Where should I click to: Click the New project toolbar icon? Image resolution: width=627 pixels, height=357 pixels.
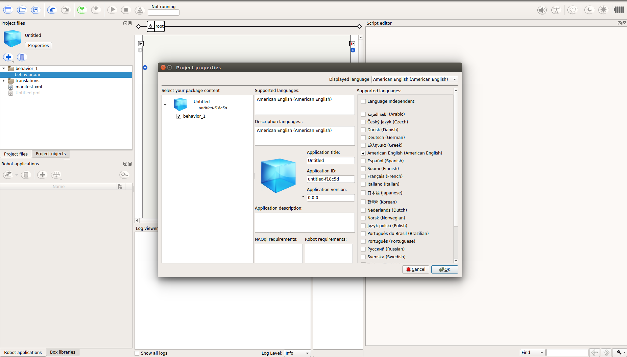[x=8, y=10]
